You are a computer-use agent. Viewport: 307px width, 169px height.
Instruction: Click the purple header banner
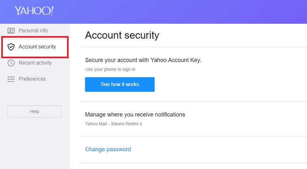pos(178,11)
